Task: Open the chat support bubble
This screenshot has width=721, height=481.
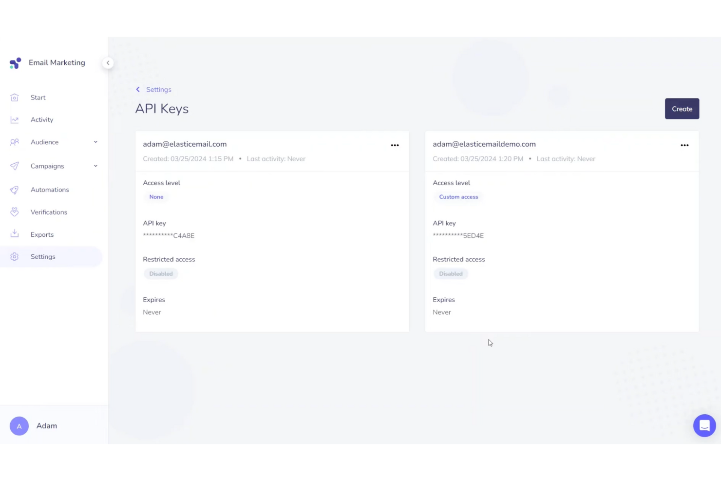Action: click(x=704, y=425)
